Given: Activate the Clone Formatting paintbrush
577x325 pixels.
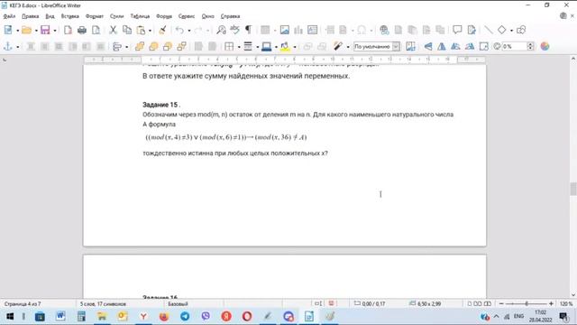Looking at the screenshot, I should (162, 30).
